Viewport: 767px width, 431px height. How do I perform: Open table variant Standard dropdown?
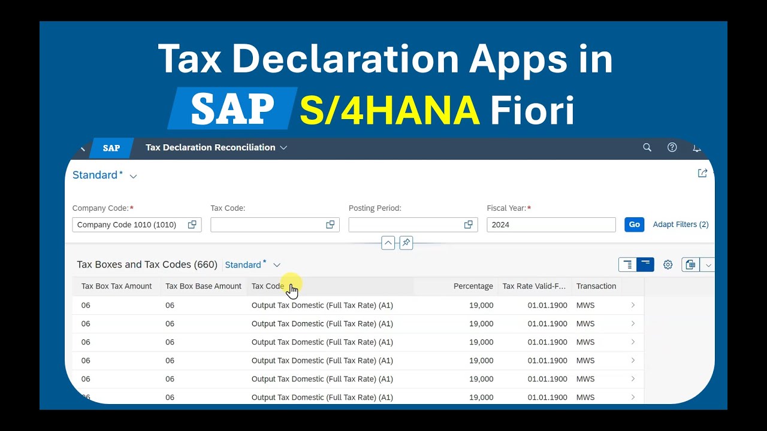tap(253, 265)
